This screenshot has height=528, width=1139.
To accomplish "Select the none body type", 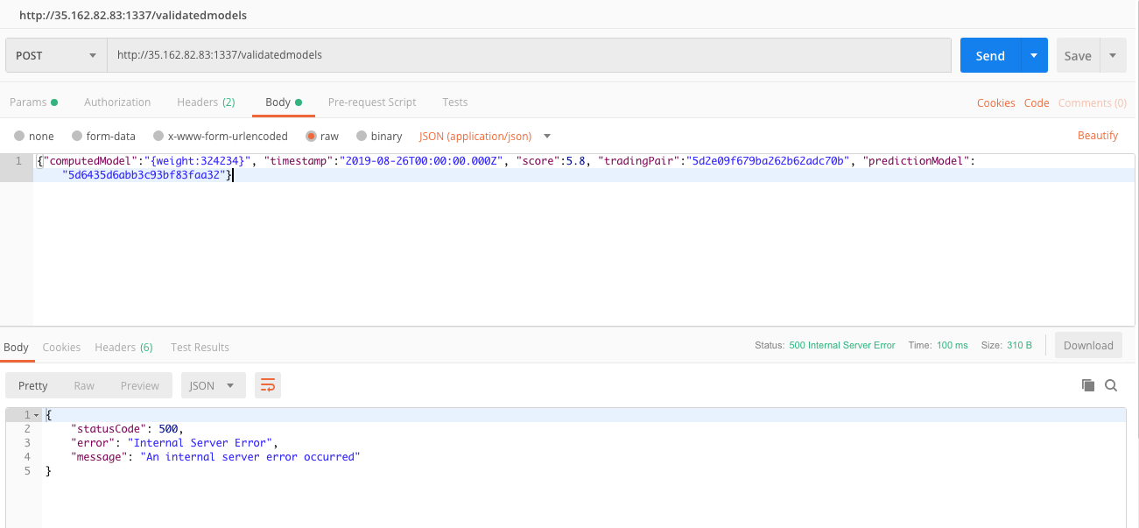I will 33,137.
